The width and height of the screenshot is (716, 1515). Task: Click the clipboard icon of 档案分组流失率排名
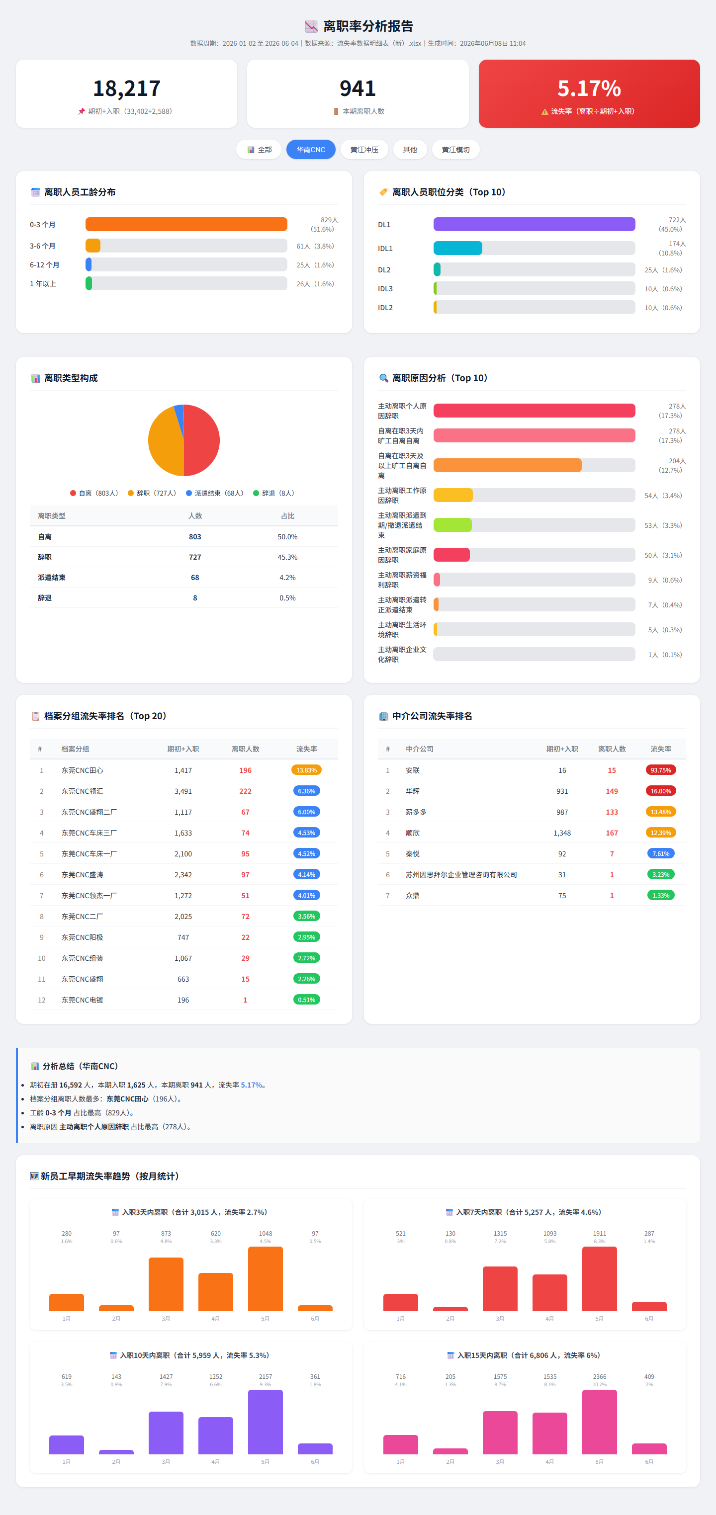click(36, 716)
